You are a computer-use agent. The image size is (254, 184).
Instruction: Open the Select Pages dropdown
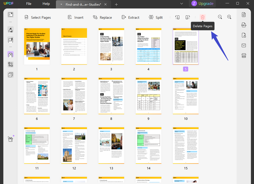click(x=37, y=17)
